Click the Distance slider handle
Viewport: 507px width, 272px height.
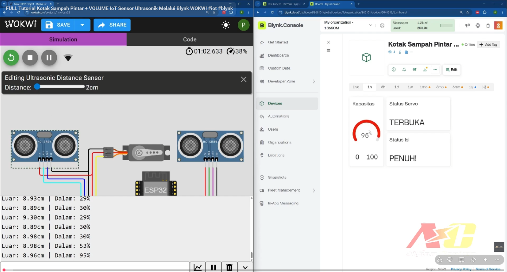coord(37,87)
